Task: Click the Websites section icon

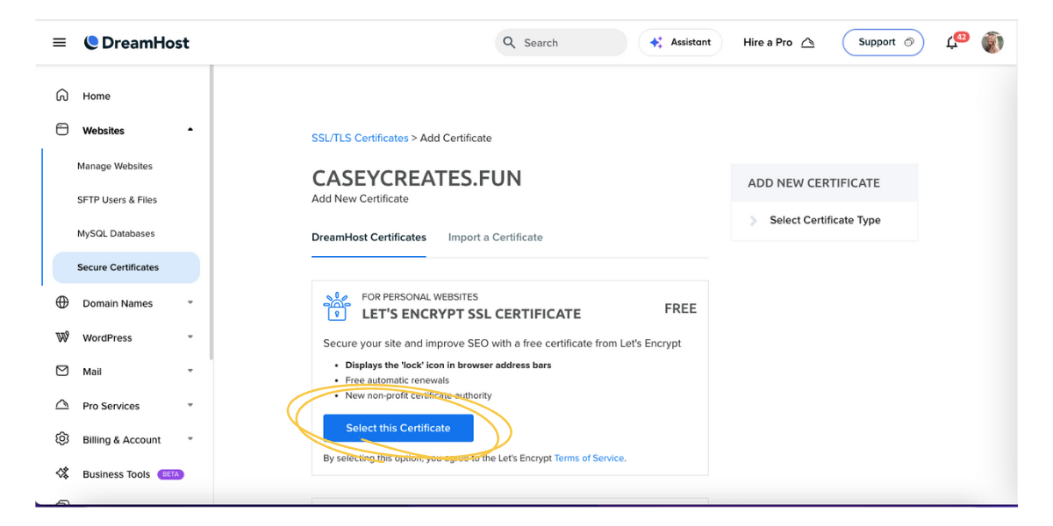Action: (x=62, y=130)
